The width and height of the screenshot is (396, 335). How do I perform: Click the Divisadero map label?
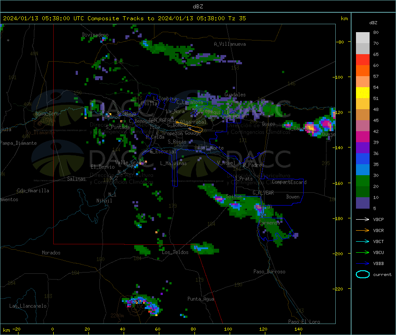click(95, 35)
